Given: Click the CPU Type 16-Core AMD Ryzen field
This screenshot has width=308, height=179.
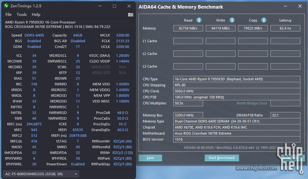Looking at the screenshot, I should pos(237,79).
